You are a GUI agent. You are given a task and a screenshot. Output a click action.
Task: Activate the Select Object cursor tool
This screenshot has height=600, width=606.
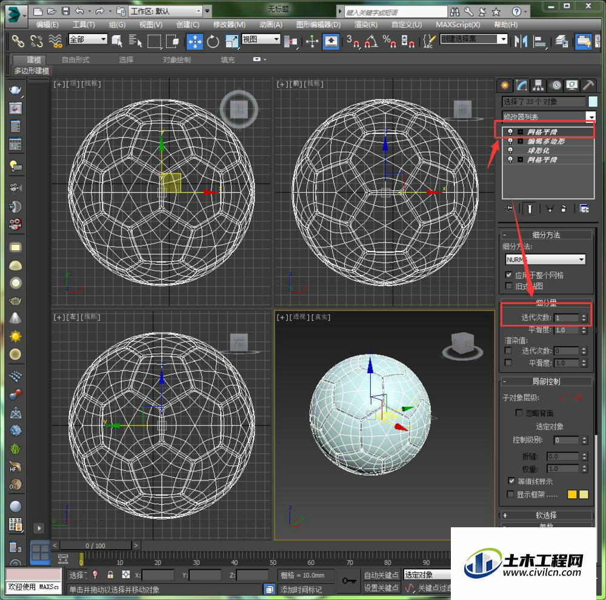click(117, 41)
